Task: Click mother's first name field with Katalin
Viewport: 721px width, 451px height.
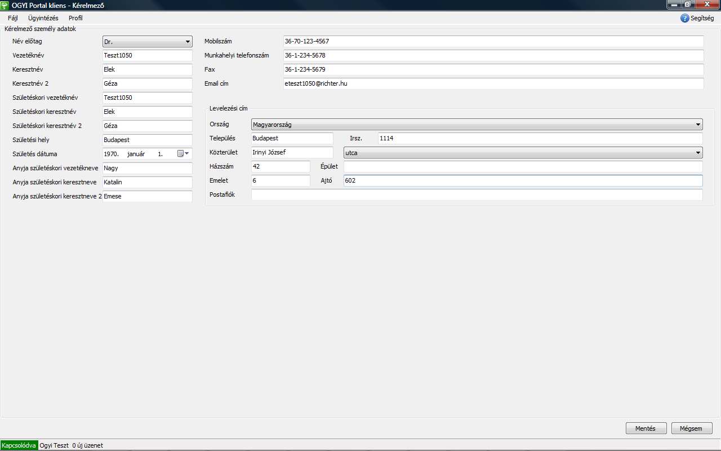Action: point(148,182)
